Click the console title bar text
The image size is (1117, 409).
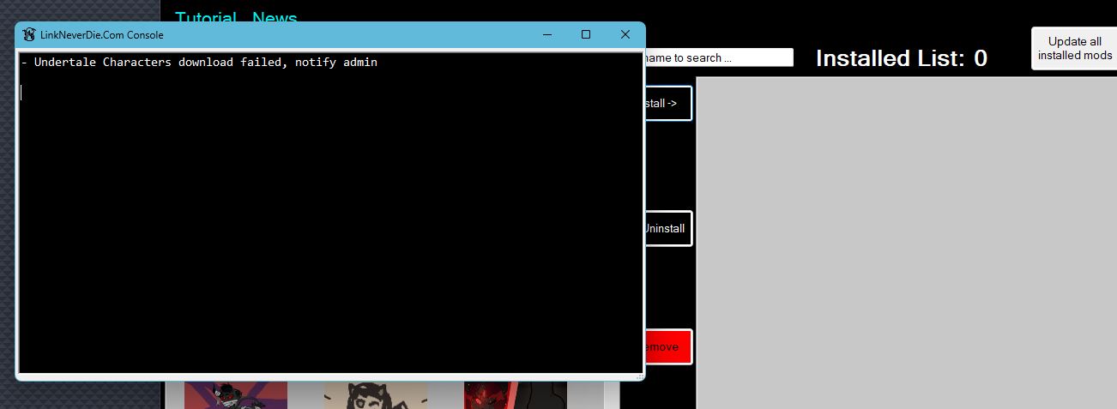pyautogui.click(x=101, y=35)
